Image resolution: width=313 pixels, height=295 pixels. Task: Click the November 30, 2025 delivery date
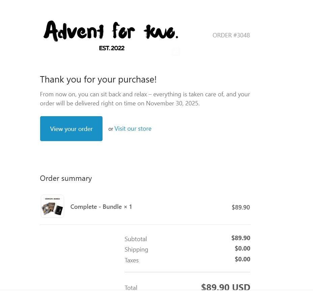172,103
